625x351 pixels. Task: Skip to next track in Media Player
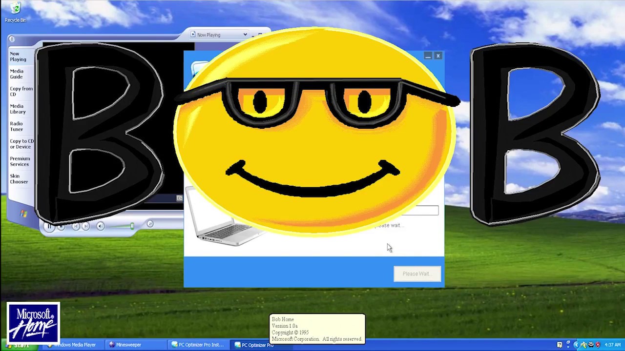click(x=85, y=226)
